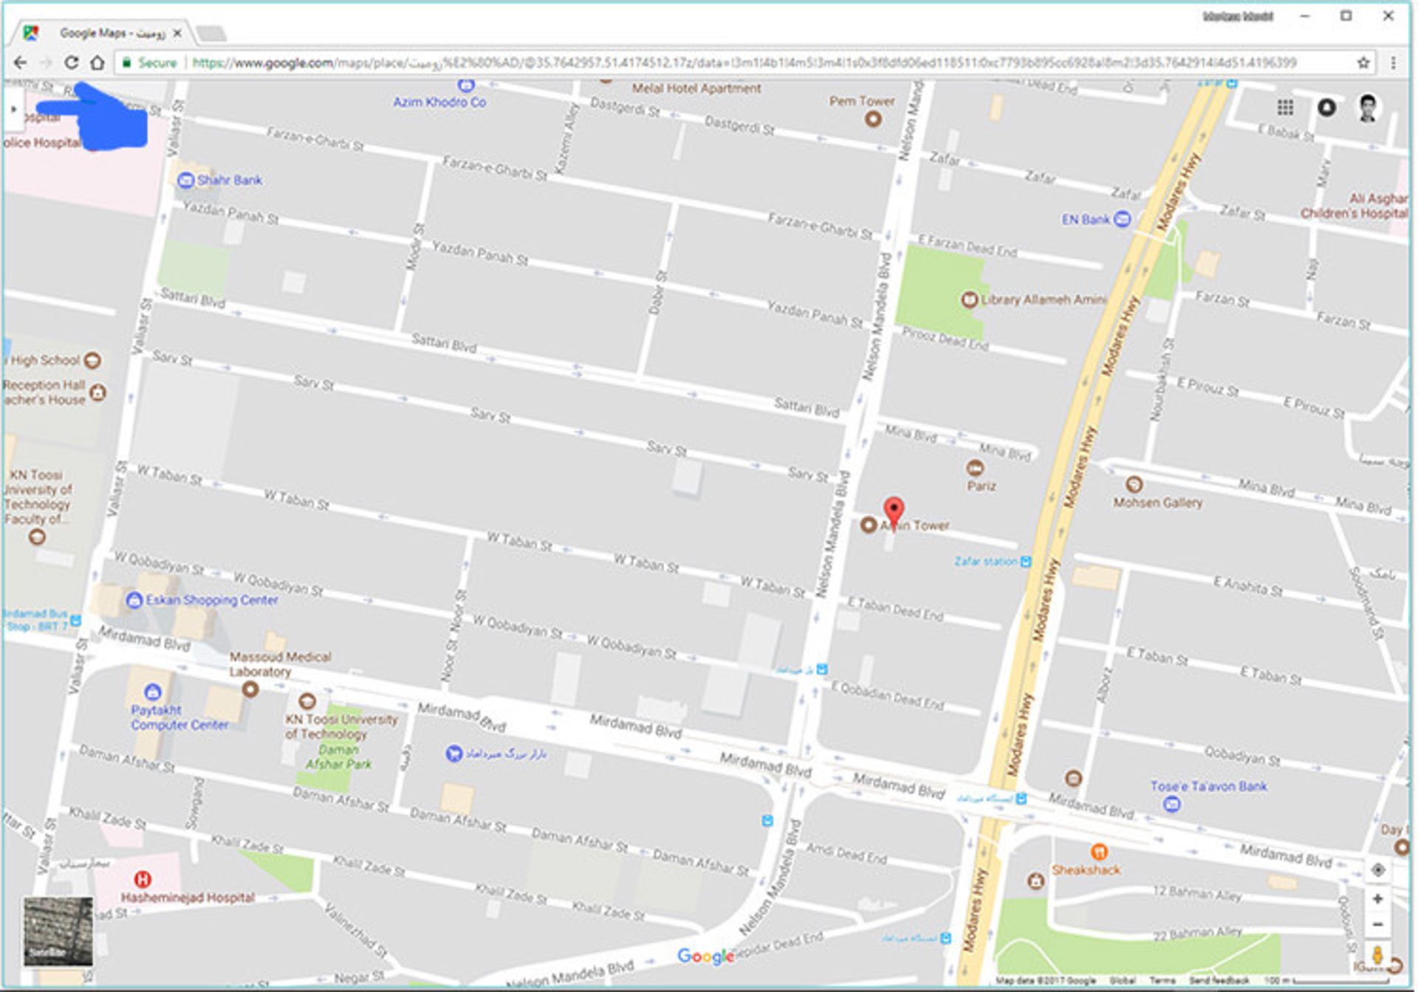View Secure site padlock information
The image size is (1418, 992).
click(x=151, y=63)
